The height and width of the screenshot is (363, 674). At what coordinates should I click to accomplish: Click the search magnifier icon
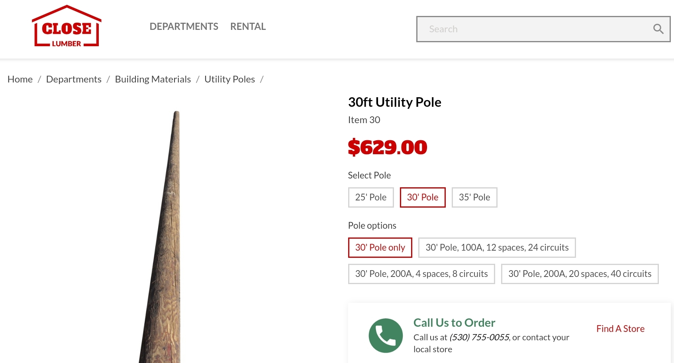pyautogui.click(x=658, y=29)
